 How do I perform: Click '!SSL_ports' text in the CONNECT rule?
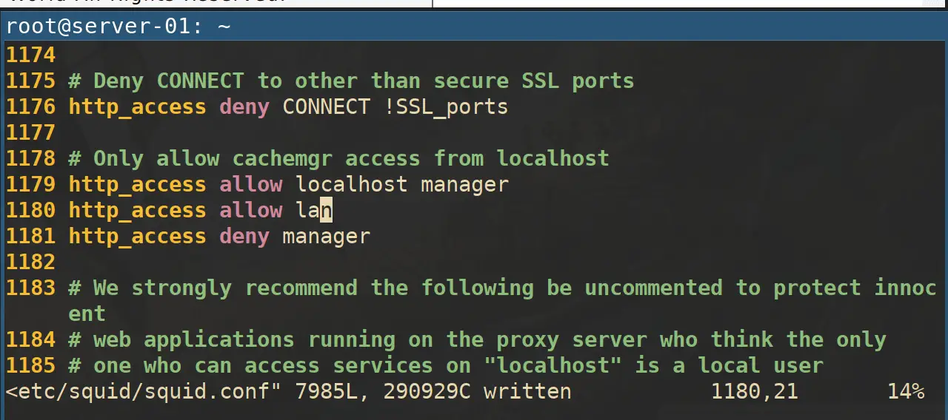coord(446,107)
